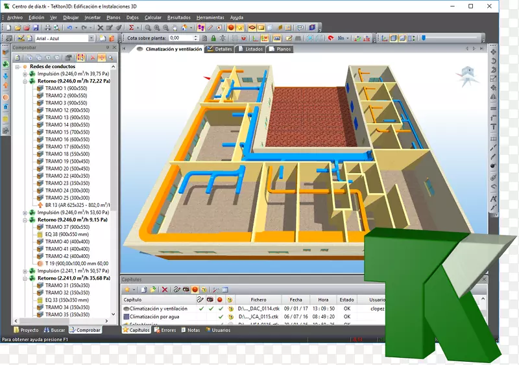Viewport: 519px width, 365px height.
Task: Toggle third checkmark on the Climatización y ventilación row
Action: pyautogui.click(x=221, y=309)
